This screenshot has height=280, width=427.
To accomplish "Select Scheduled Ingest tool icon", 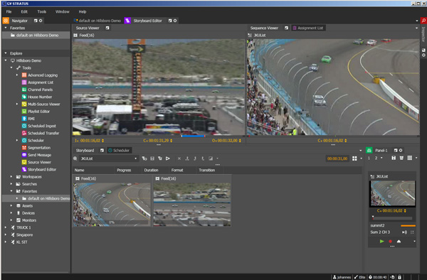I will 24,126.
